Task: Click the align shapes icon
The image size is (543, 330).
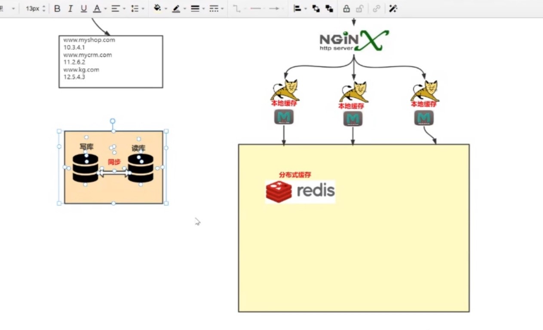Action: [x=297, y=9]
